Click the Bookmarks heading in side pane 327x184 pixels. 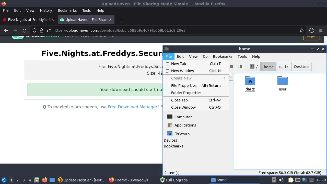pos(173,146)
